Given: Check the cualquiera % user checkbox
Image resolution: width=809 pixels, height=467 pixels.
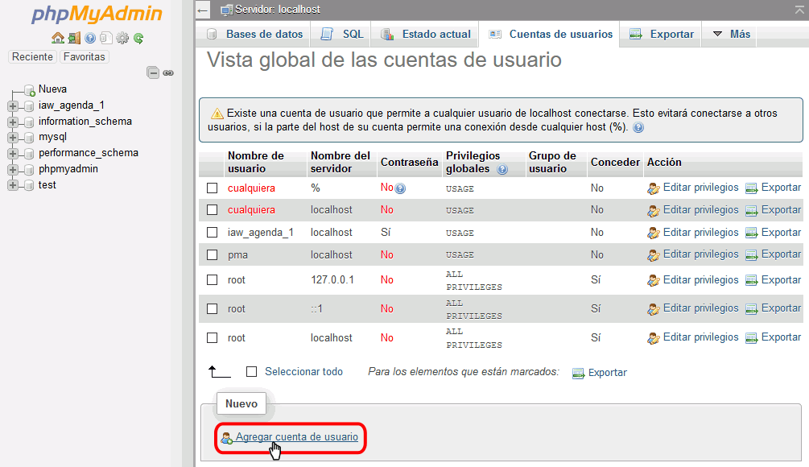Looking at the screenshot, I should [x=212, y=188].
